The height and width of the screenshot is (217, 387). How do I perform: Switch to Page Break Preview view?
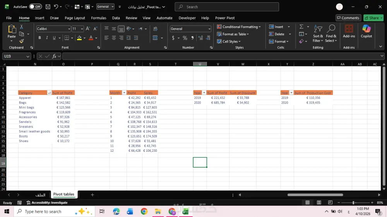(330, 202)
